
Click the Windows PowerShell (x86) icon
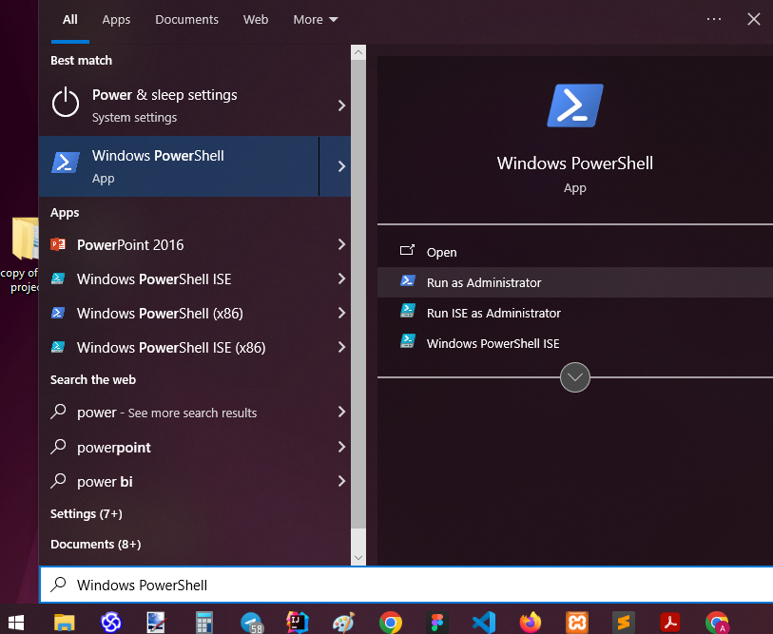pos(58,313)
